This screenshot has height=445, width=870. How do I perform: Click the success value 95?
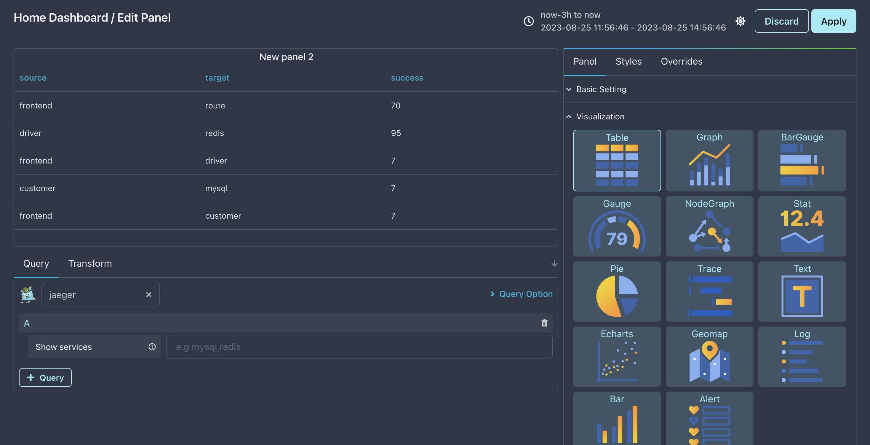[396, 133]
